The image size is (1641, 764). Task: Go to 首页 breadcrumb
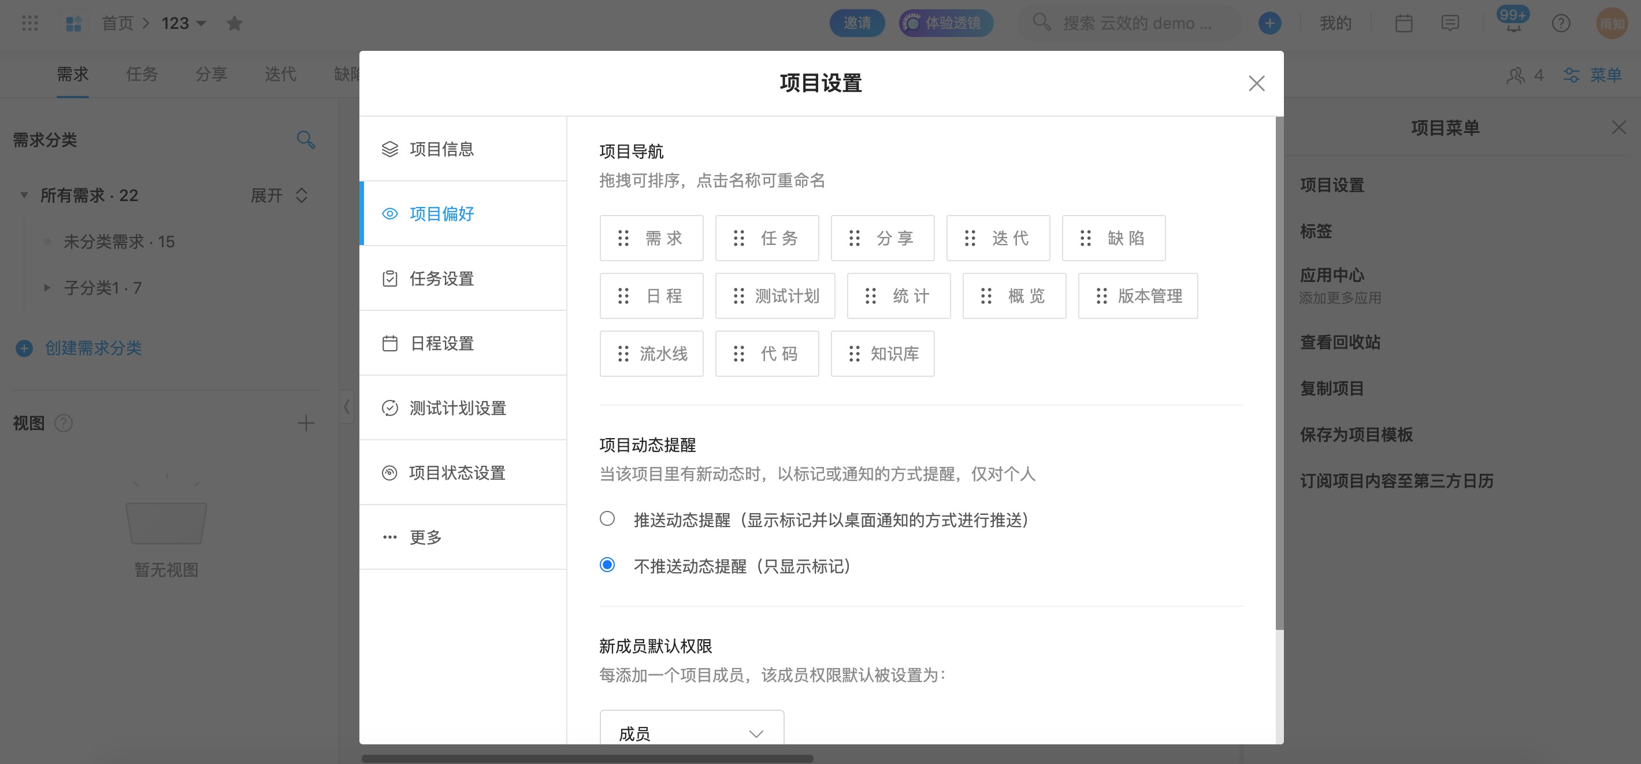(118, 24)
